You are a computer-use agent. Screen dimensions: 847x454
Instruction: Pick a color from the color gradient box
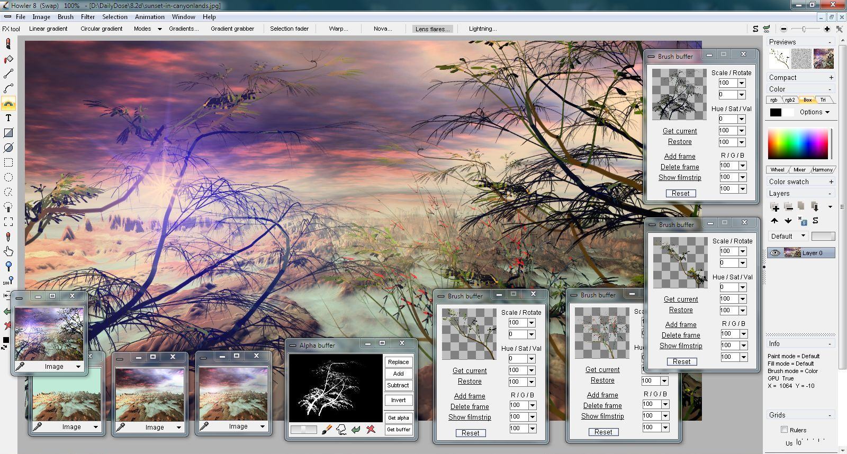pyautogui.click(x=798, y=143)
